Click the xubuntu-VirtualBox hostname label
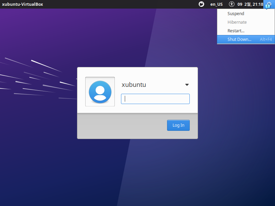Screen dimensions: 275x206 [22, 4]
